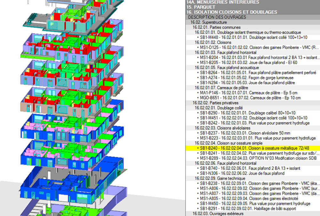The height and width of the screenshot is (216, 320).
Task: Select 16.02.03. Ouvrages extérieurs row
Action: (x=253, y=213)
